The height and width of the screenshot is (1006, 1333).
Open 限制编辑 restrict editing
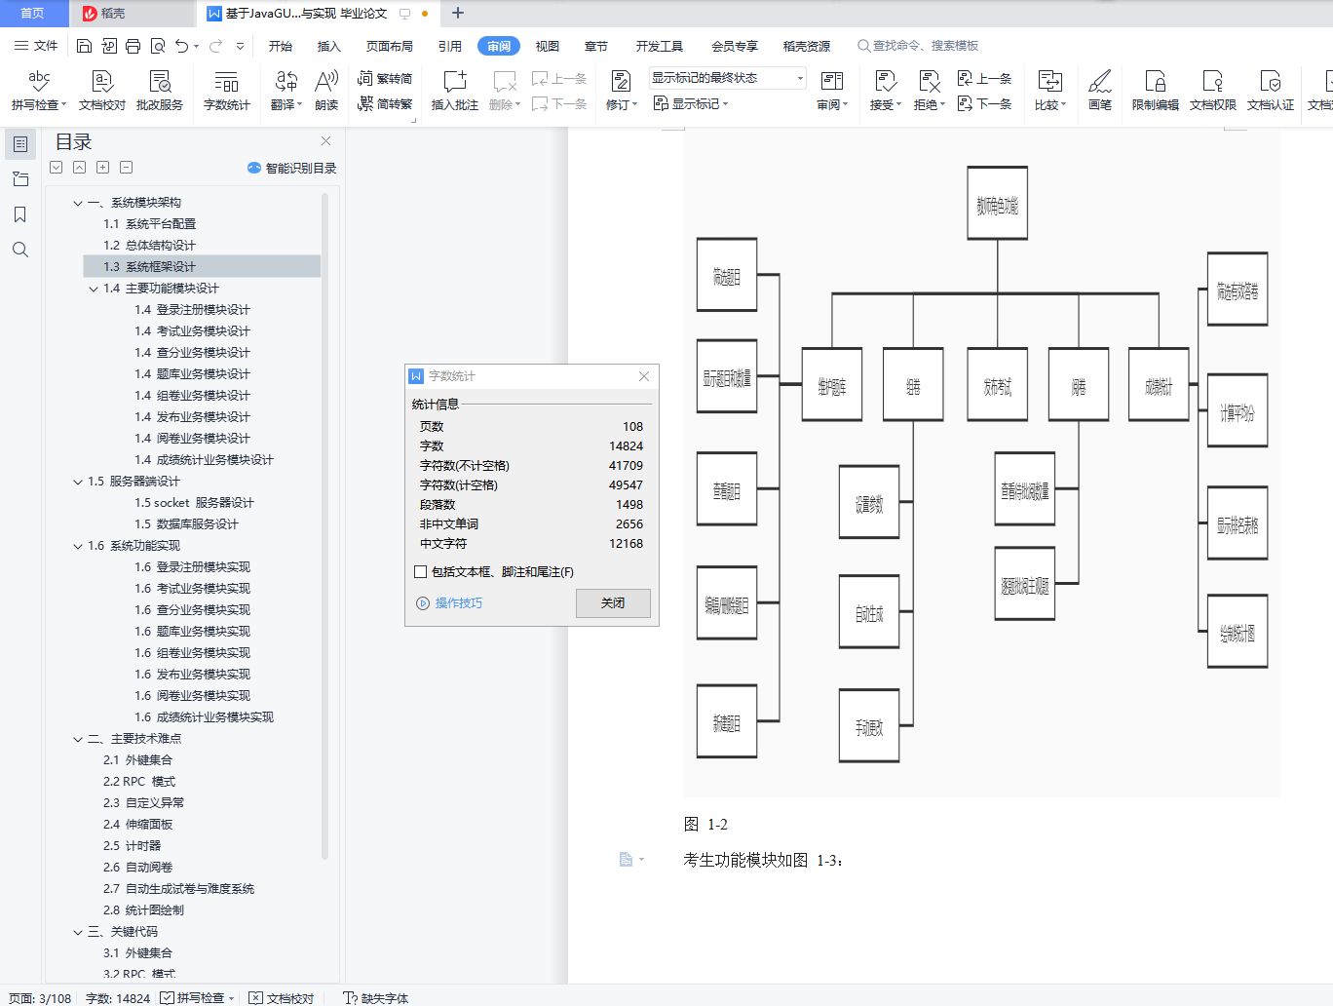1156,91
